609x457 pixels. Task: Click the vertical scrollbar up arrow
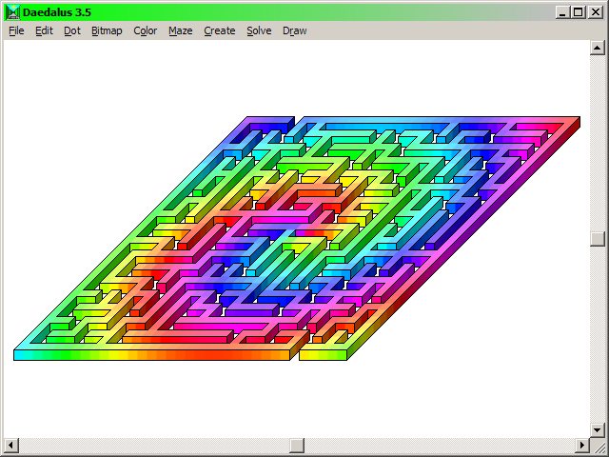(597, 47)
